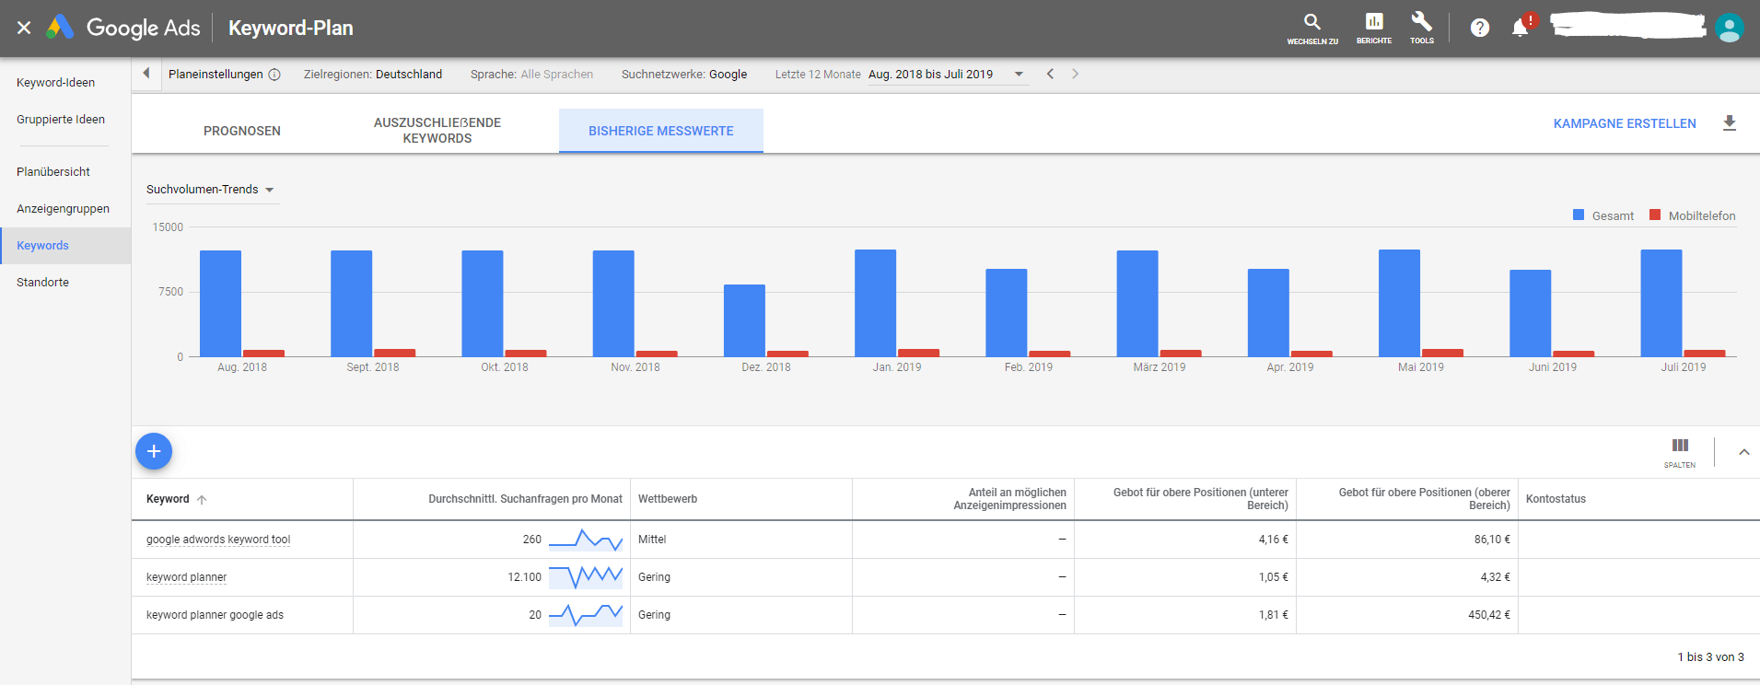1760x685 pixels.
Task: Go to next date period arrow
Action: pos(1075,74)
